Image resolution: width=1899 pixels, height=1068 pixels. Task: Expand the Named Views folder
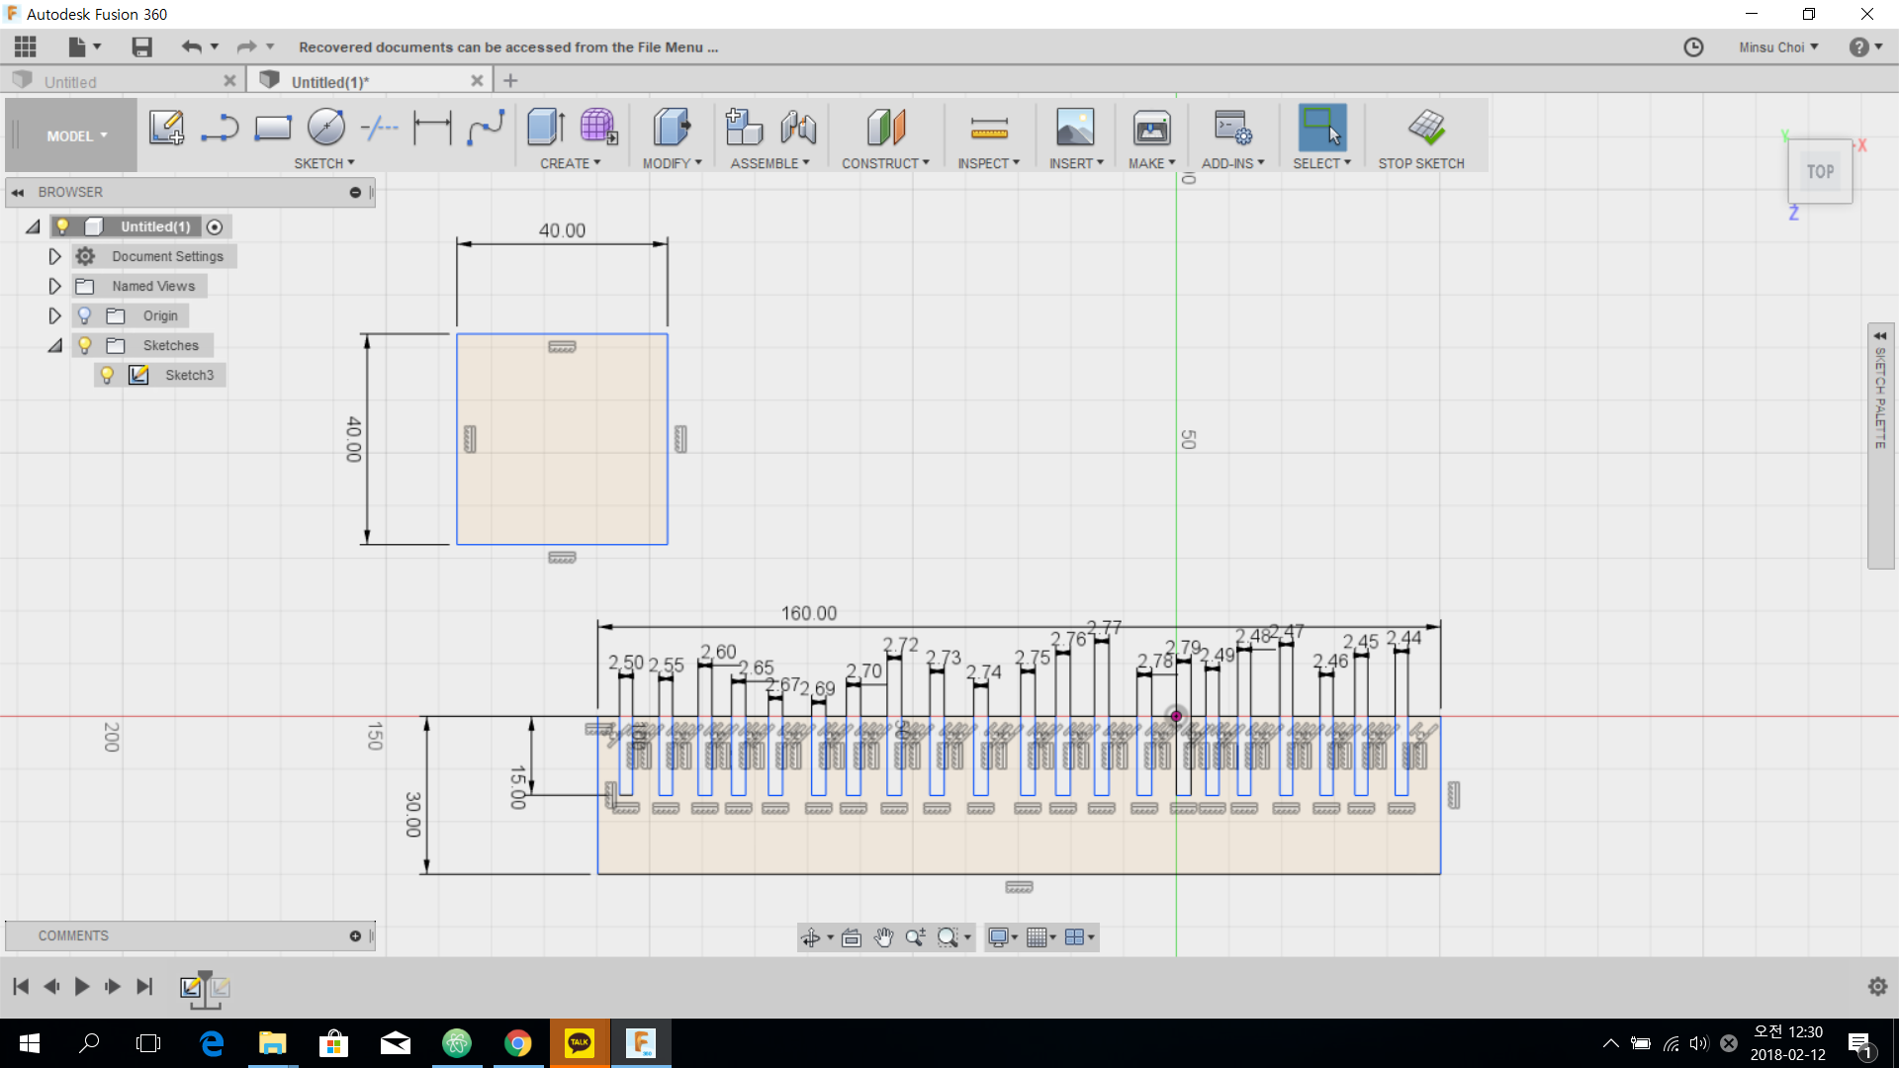(x=53, y=284)
